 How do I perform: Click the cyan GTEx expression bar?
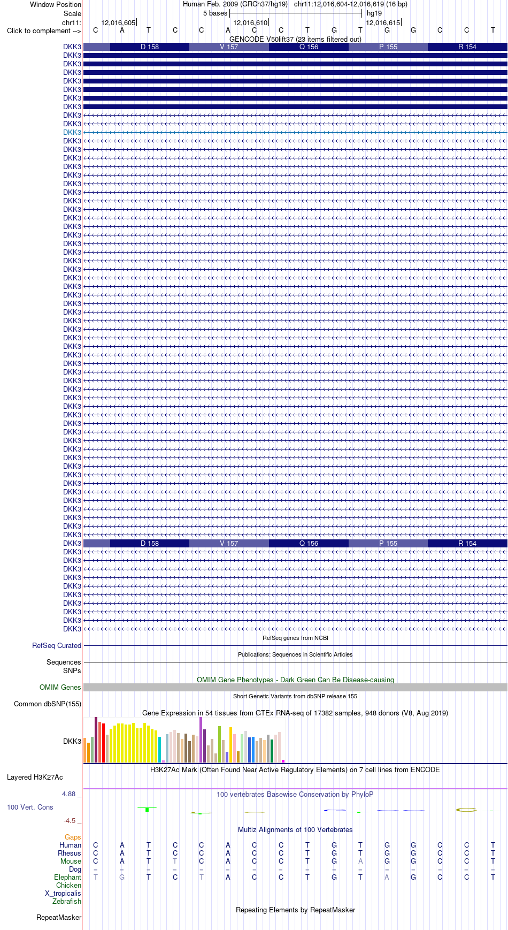(160, 750)
